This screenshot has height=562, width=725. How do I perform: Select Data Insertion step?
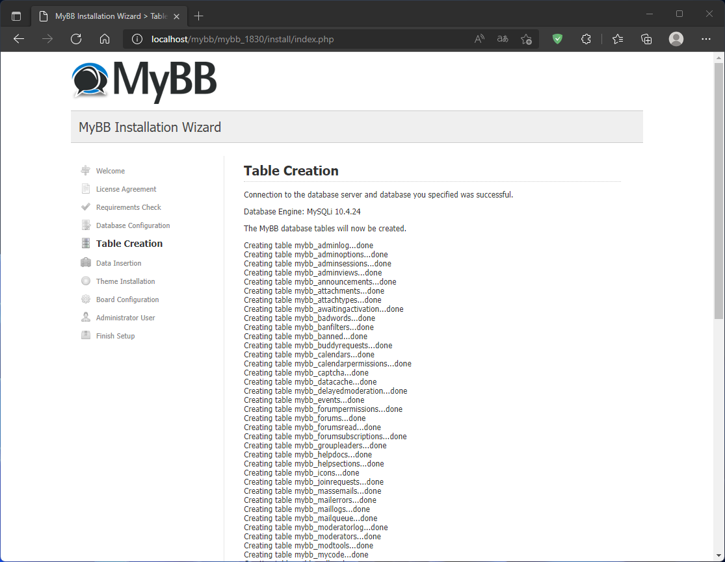[119, 263]
